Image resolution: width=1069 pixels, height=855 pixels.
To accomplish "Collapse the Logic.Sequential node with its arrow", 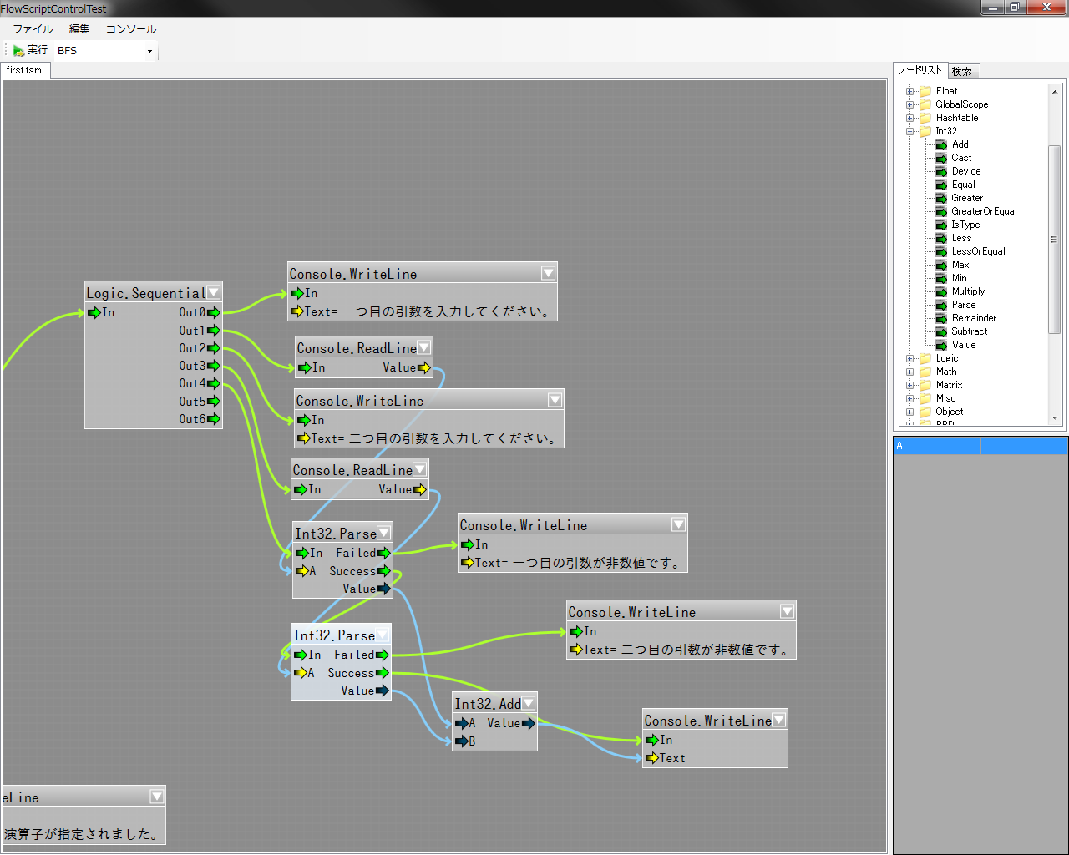I will click(x=214, y=292).
